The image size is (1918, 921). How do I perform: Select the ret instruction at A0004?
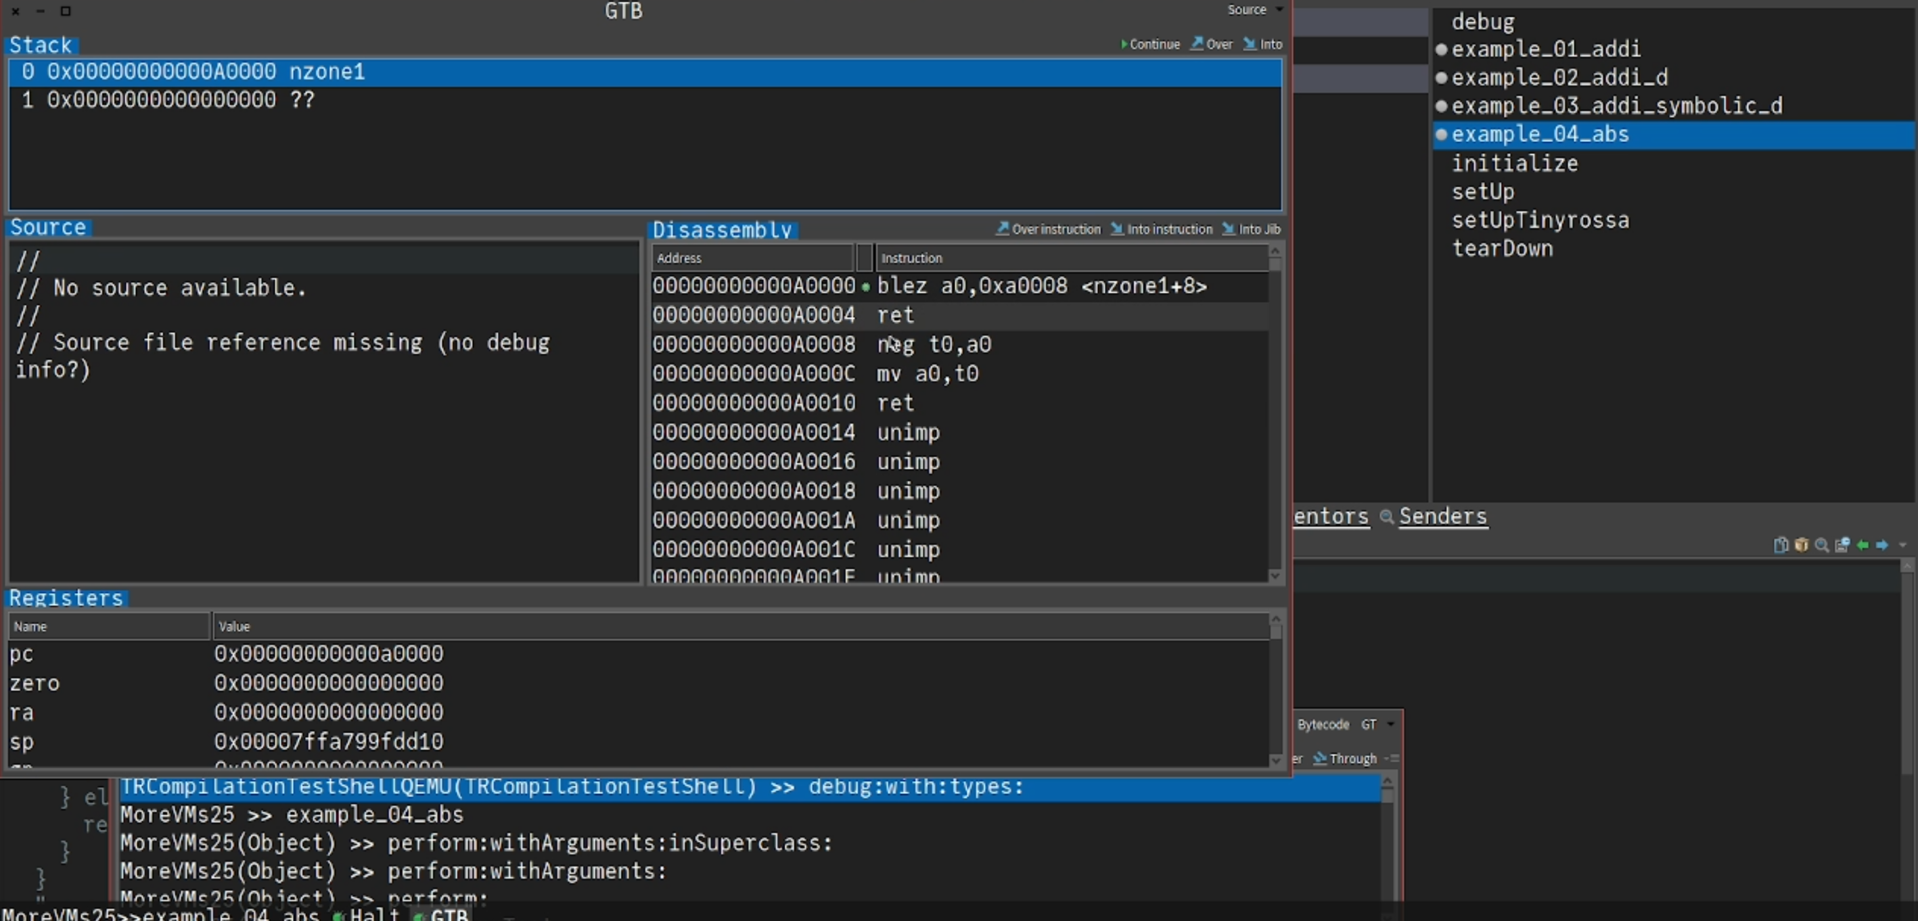[x=959, y=315]
